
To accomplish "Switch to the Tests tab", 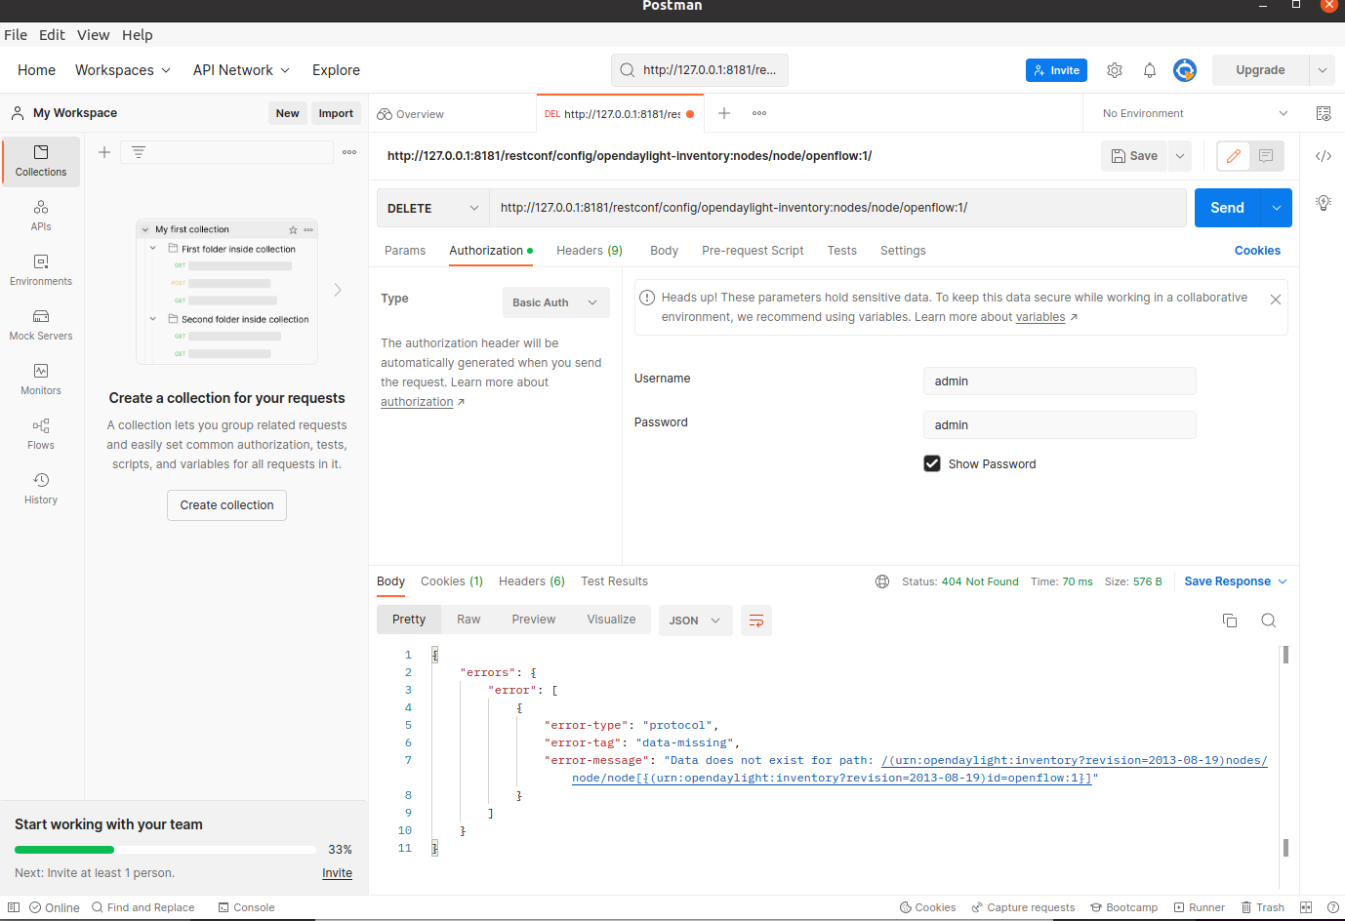I will point(842,251).
